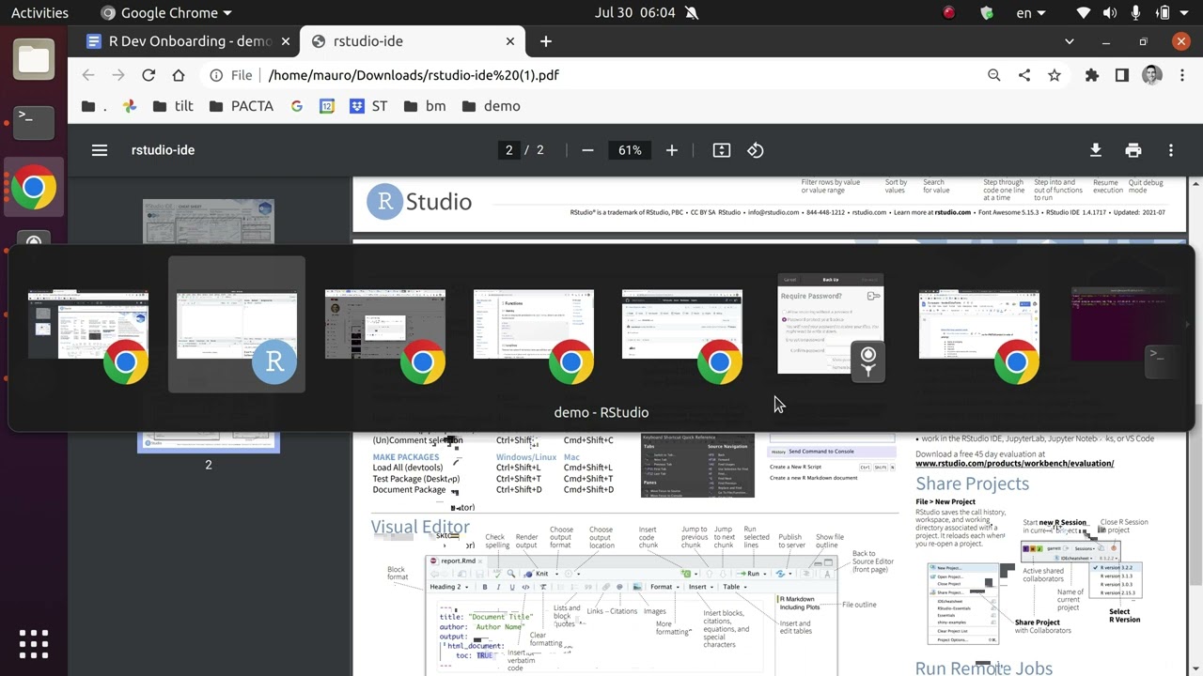Open the Google Chrome app menu
Viewport: 1203px width, 676px height.
(165, 13)
